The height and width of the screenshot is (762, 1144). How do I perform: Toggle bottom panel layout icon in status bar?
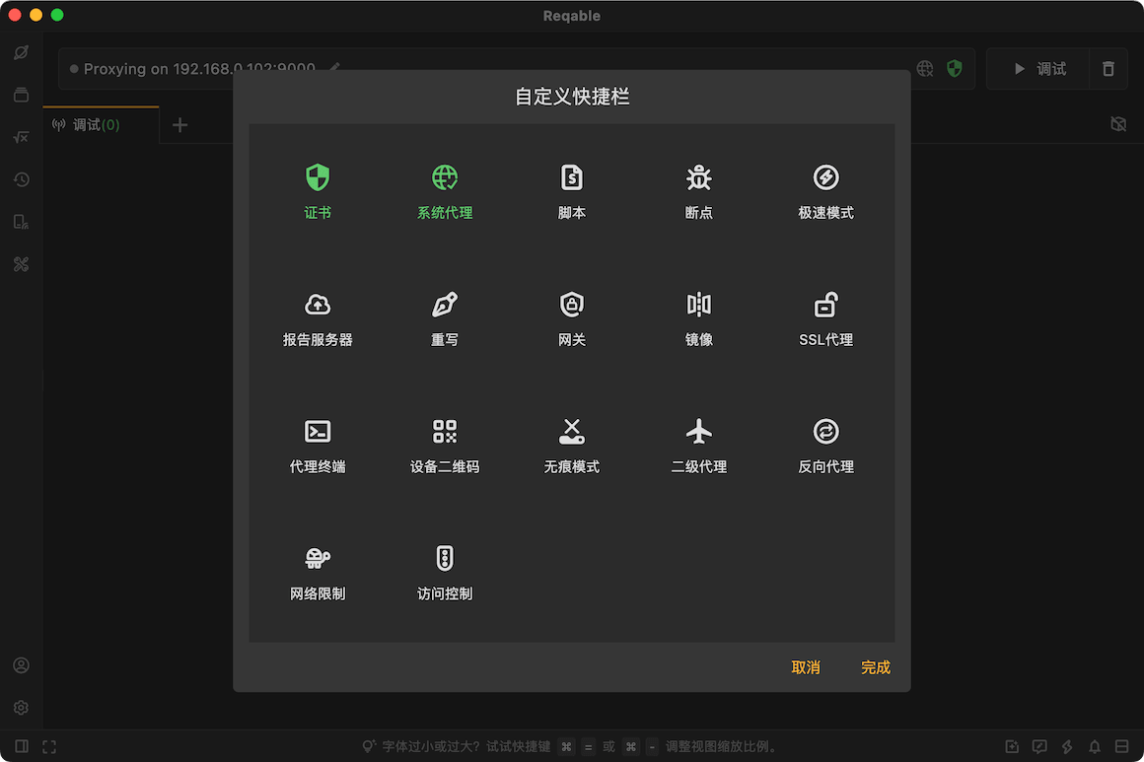click(1122, 746)
